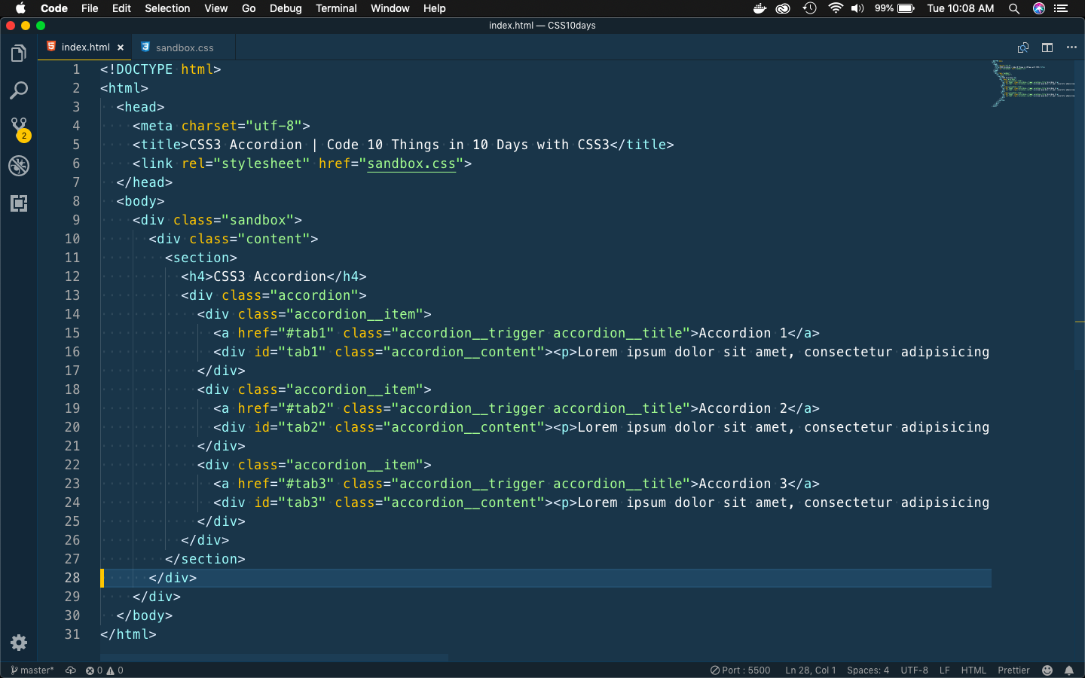This screenshot has width=1085, height=678.
Task: Open the Debug view in activity bar
Action: coord(19,166)
